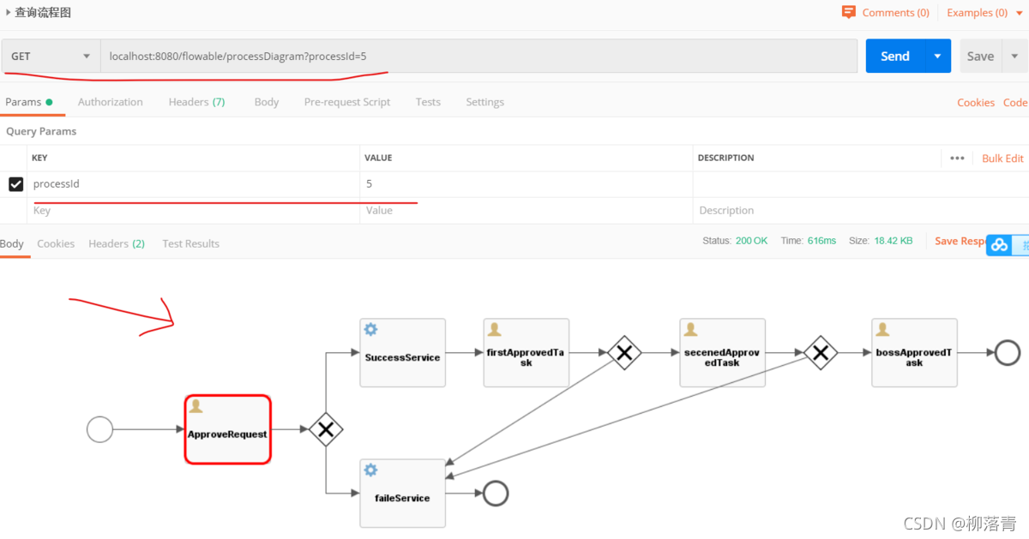Click the 616ms response time
The image size is (1029, 539).
point(821,241)
